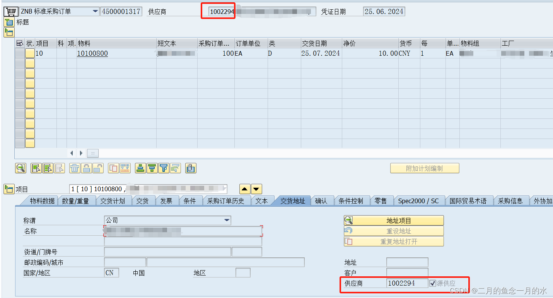Click the copy item icon
The image size is (553, 298).
tap(113, 168)
